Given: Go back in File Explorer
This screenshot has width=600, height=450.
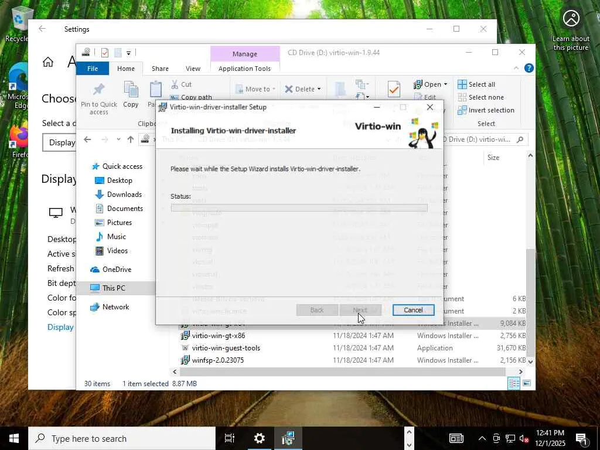Looking at the screenshot, I should (88, 139).
